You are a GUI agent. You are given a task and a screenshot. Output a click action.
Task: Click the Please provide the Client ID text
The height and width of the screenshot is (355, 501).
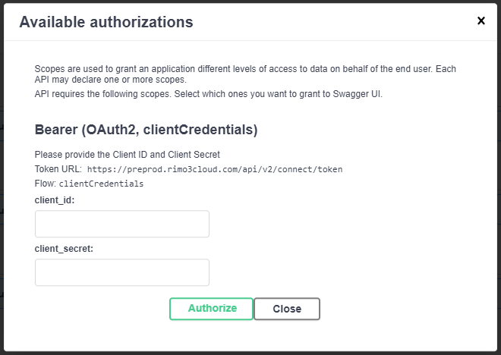click(128, 154)
